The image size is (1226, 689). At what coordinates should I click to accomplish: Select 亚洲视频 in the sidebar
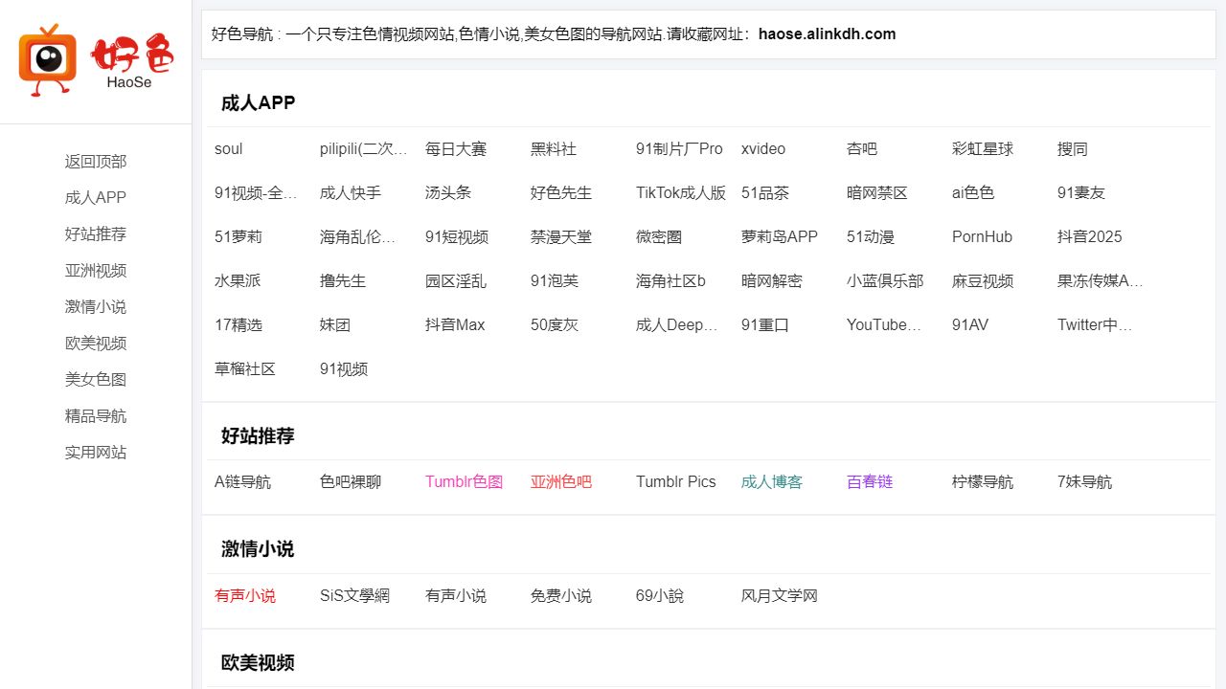click(x=96, y=271)
